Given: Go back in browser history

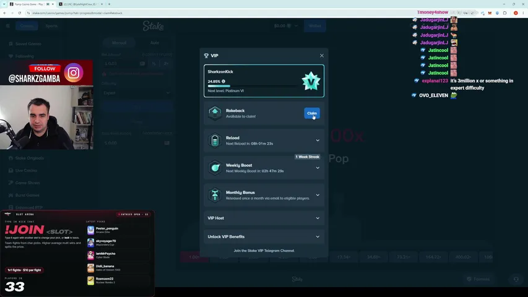Looking at the screenshot, I should 5,13.
